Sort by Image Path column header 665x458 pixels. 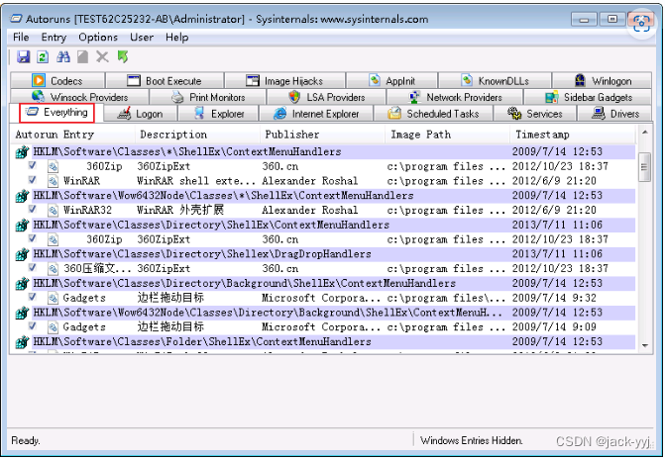click(447, 135)
